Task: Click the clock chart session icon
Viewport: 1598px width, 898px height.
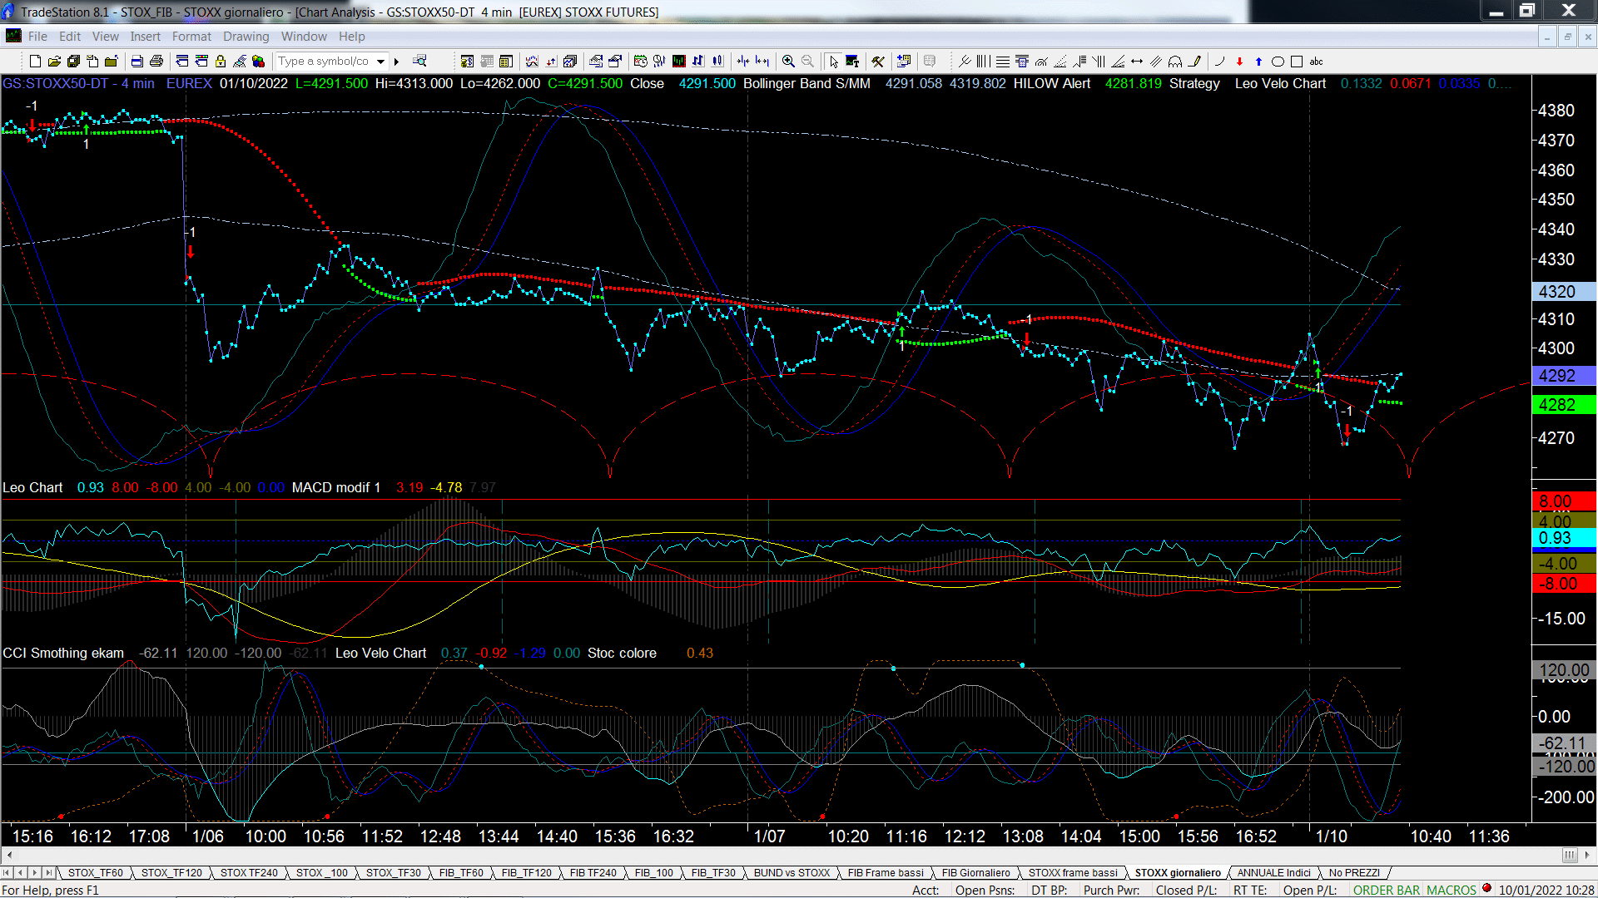Action: [x=640, y=62]
